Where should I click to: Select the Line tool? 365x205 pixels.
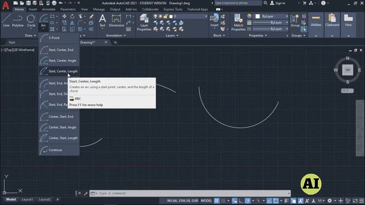6,20
